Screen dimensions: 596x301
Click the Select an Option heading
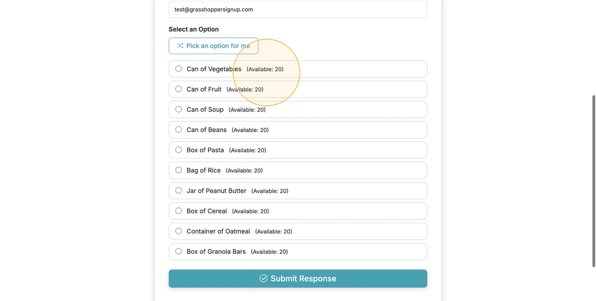(x=194, y=29)
